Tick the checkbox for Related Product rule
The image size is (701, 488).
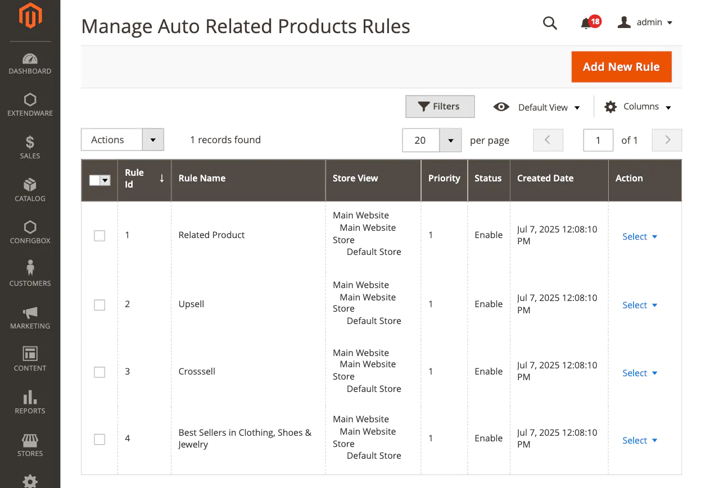coord(100,236)
